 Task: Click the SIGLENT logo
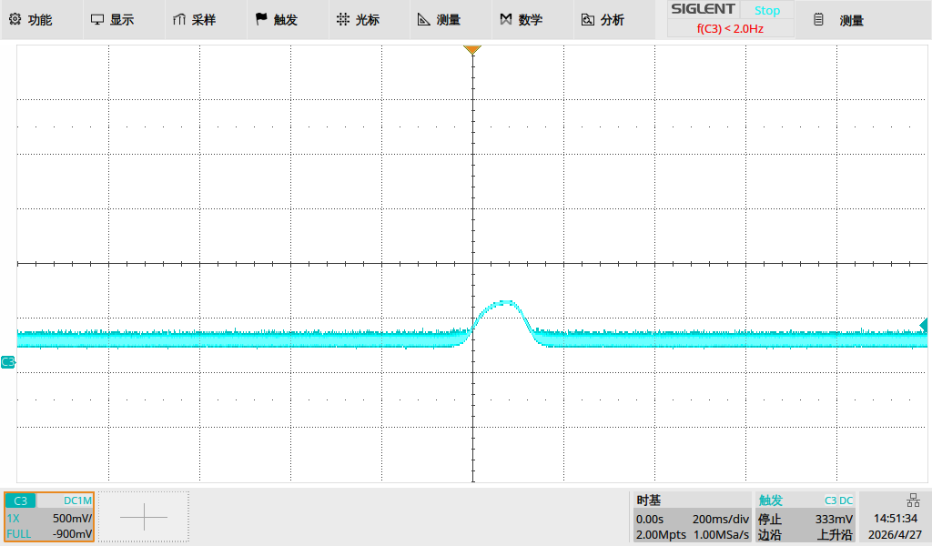(x=704, y=9)
